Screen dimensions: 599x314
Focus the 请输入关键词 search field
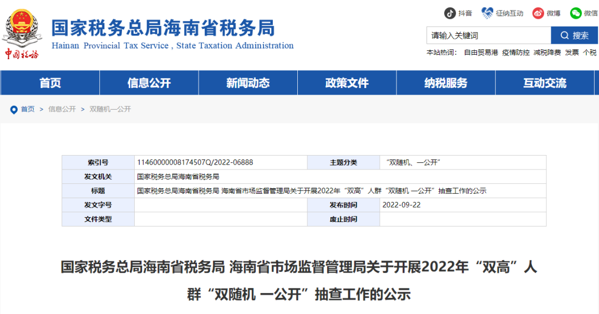pos(488,35)
